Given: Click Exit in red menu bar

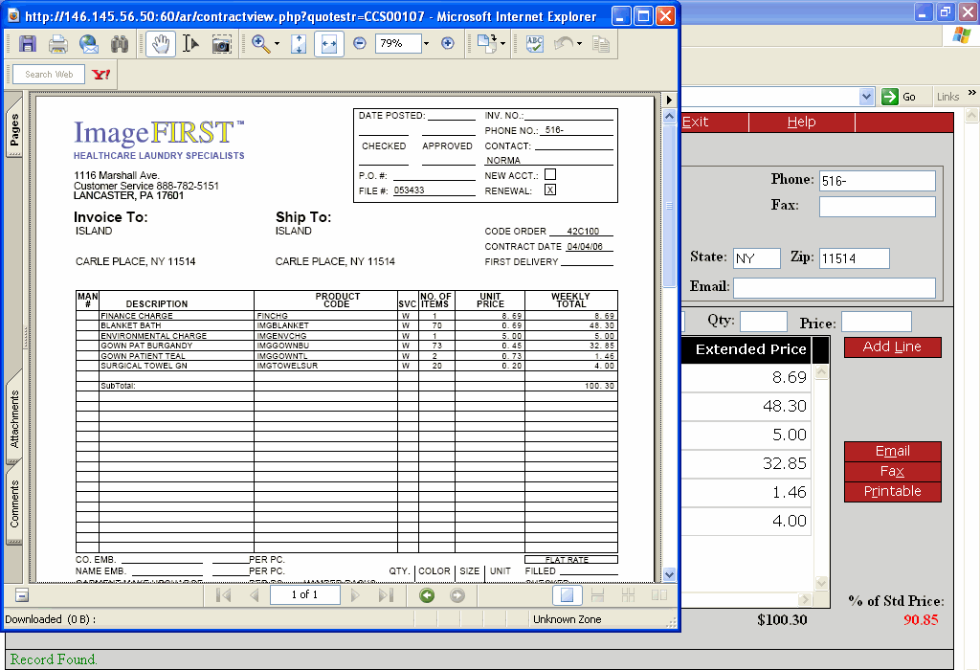Looking at the screenshot, I should tap(695, 122).
